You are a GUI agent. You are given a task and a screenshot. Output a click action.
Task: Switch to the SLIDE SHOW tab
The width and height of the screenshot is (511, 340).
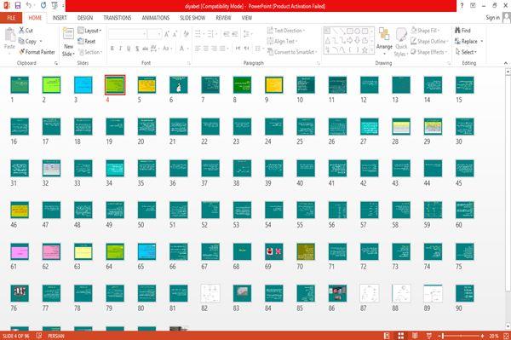point(192,18)
